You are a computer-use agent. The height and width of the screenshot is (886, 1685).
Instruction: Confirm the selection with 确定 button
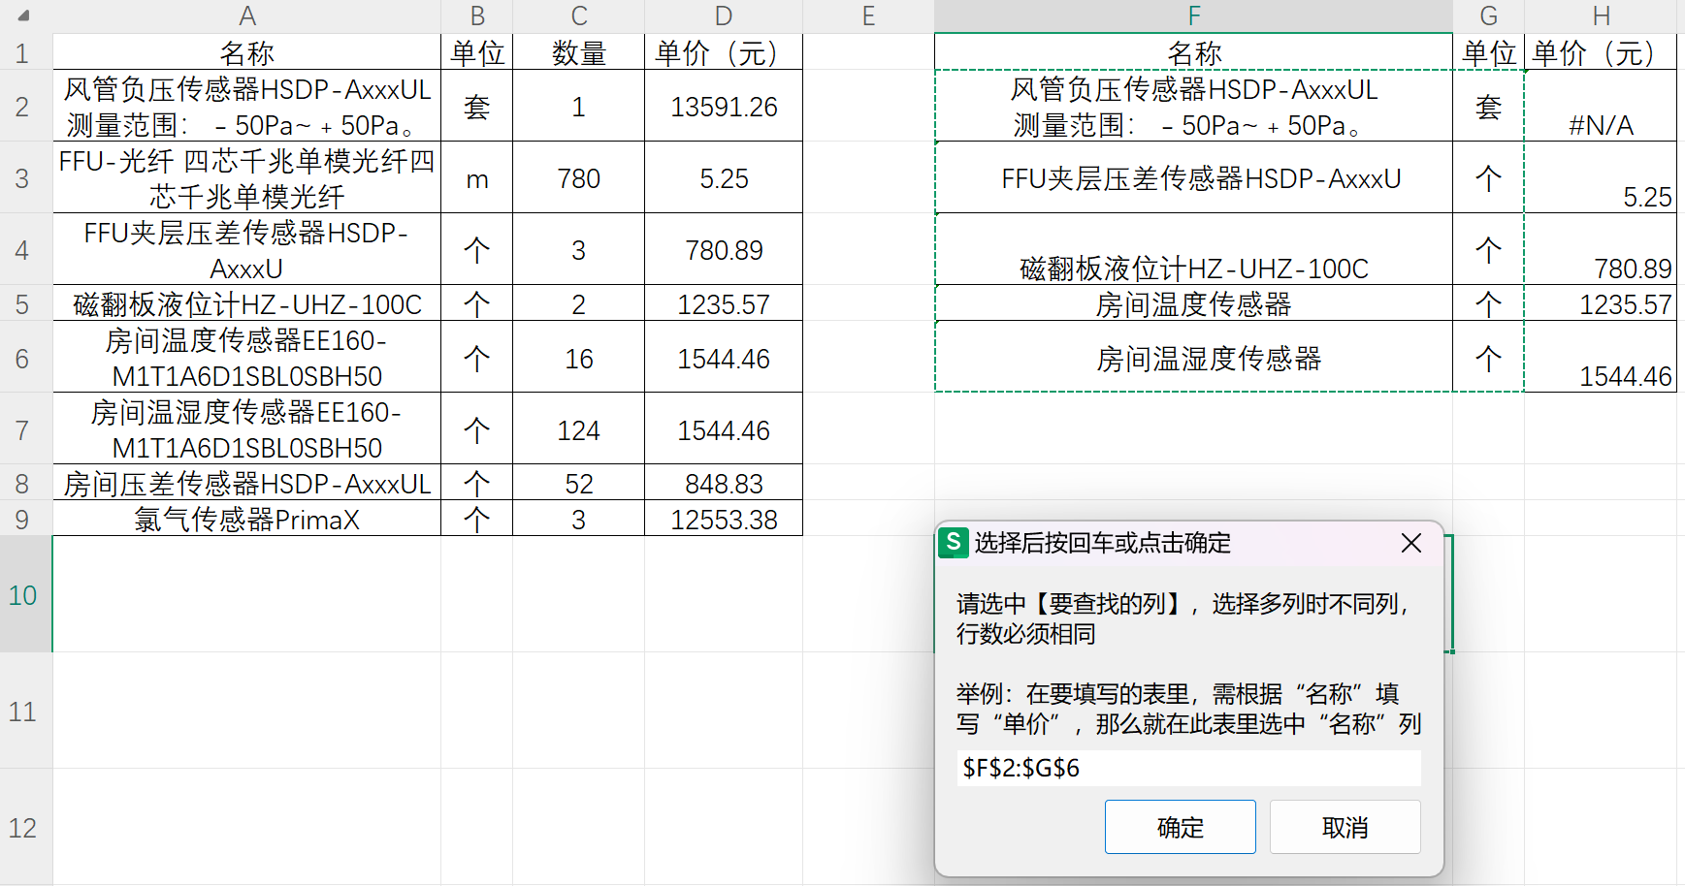[1180, 827]
